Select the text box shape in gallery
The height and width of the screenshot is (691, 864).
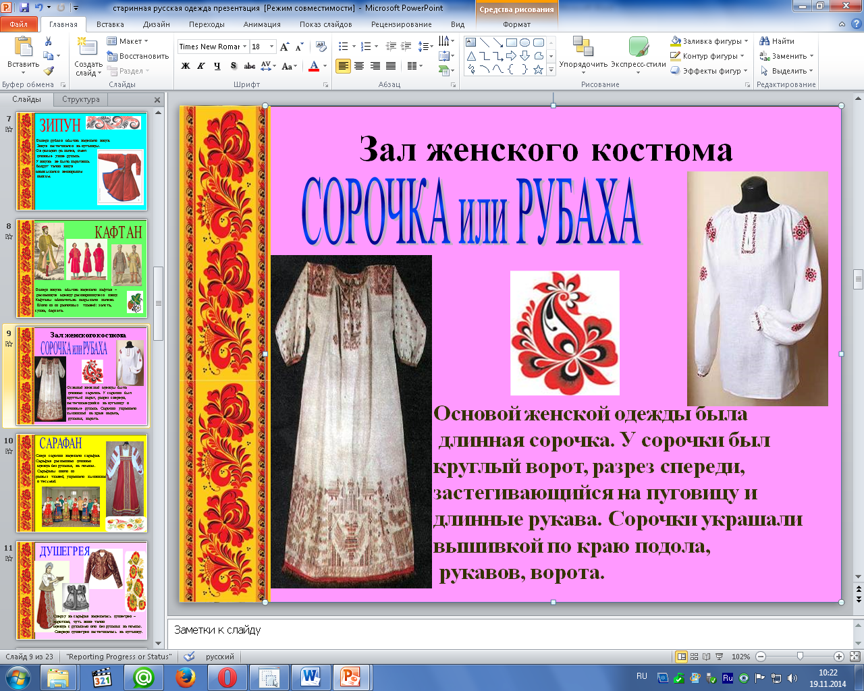click(471, 43)
